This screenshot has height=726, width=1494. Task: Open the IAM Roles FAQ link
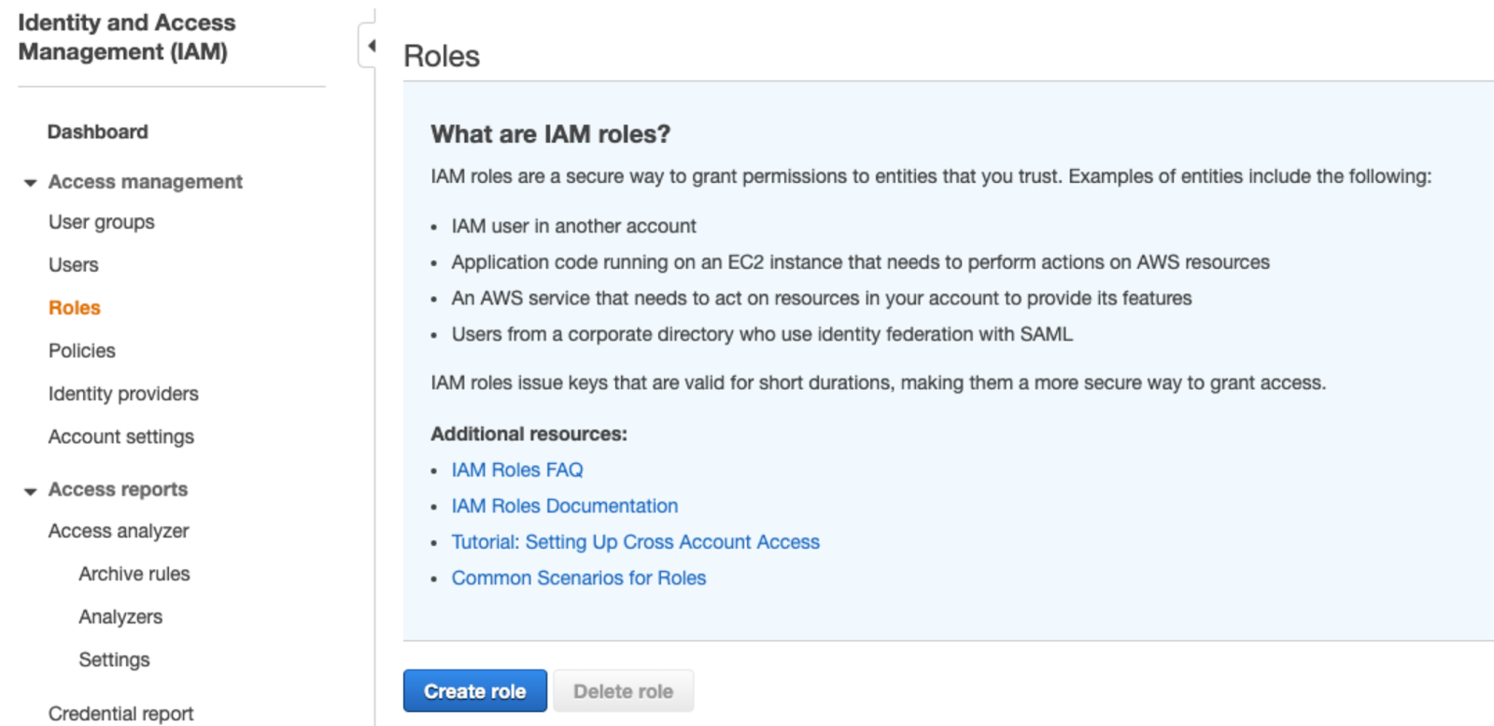pos(517,470)
